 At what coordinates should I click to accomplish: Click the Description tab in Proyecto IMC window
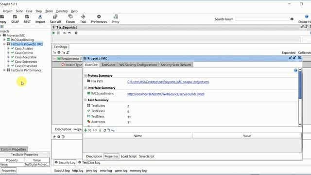pyautogui.click(x=94, y=157)
